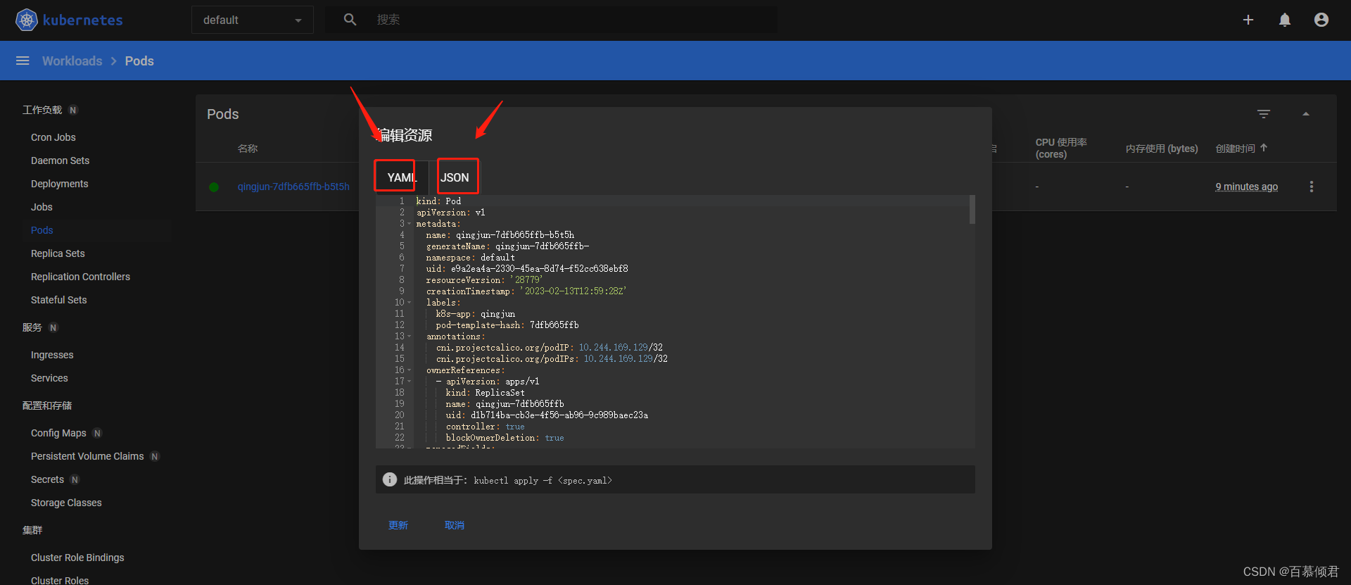Open Replication Controllers in sidebar
The image size is (1351, 585).
[80, 277]
